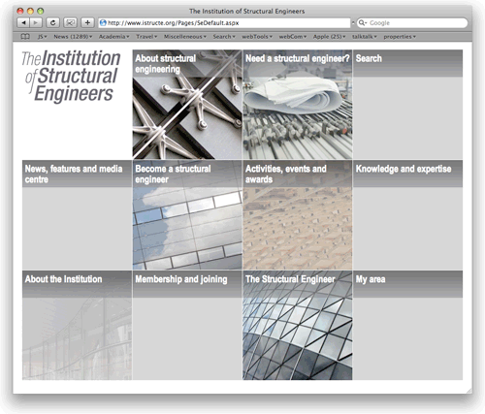Expand the properties bookmarks folder
This screenshot has height=414, width=485.
click(400, 37)
